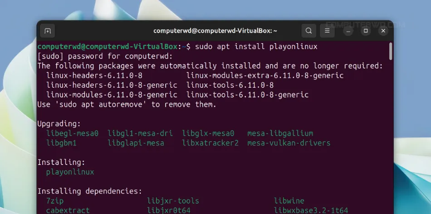Click the terminal vertical scrollbar handle
431x214 pixels.
(391, 51)
